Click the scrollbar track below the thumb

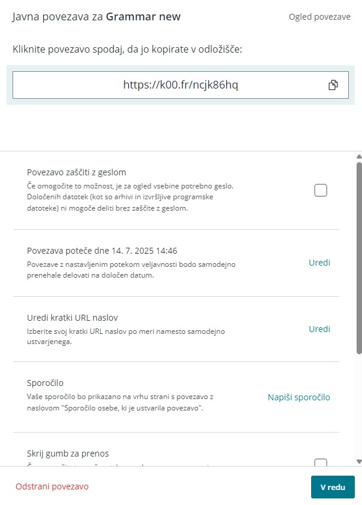tap(359, 406)
